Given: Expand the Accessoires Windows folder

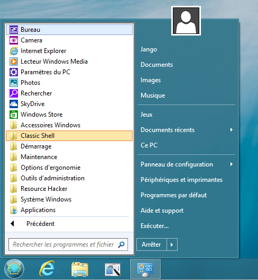Looking at the screenshot, I should 69,125.
